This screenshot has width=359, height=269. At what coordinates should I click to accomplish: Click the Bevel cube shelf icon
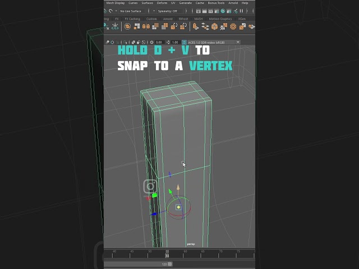(214, 26)
